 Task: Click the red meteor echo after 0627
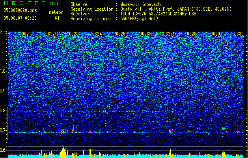170,131
